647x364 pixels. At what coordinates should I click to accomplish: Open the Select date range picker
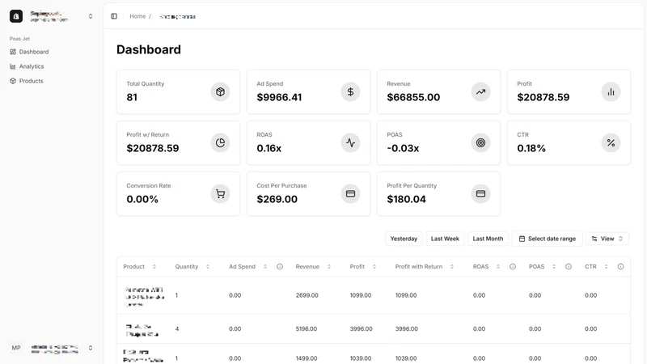click(x=548, y=239)
